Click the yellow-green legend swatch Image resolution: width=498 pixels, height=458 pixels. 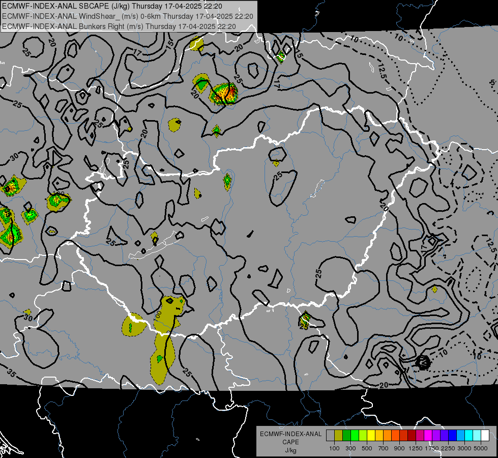(363, 435)
